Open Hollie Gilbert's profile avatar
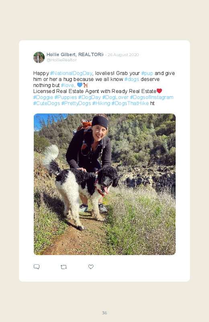This screenshot has height=322, width=209. point(39,57)
